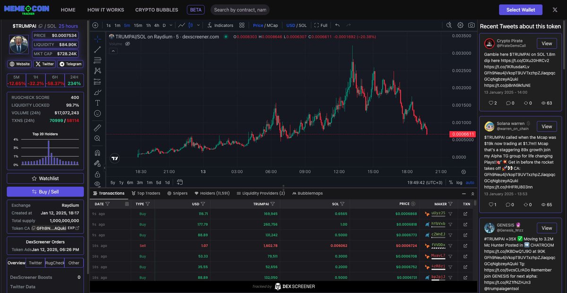
Task: Click the Buy / Sell button
Action: click(x=45, y=191)
